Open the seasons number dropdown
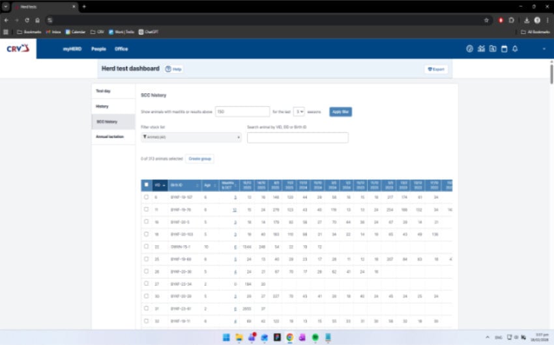This screenshot has width=554, height=345. [299, 111]
